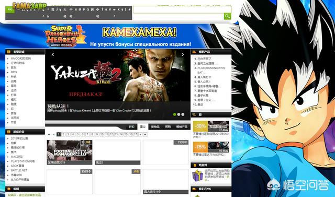The height and width of the screenshot is (197, 335).
Task: Jump to last page with double-arrow icon
Action: point(145,134)
